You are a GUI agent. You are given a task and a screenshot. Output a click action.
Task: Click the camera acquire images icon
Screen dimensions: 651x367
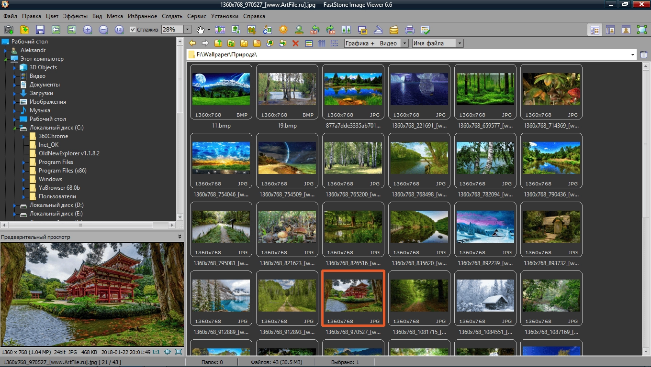pyautogui.click(x=9, y=30)
